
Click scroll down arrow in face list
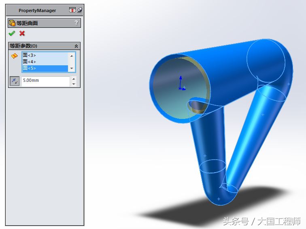[72, 68]
